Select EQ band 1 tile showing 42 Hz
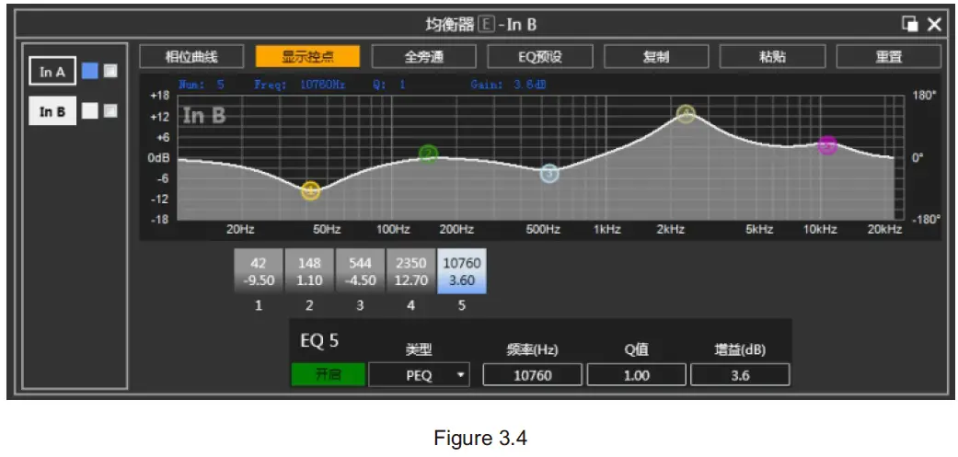The height and width of the screenshot is (457, 958). 259,271
